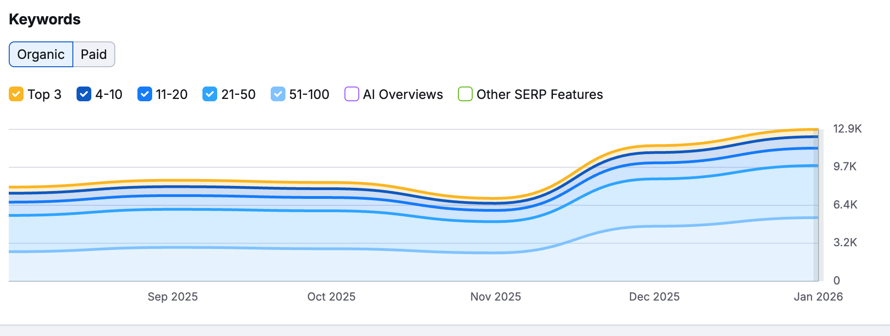Switch to the Paid tab

tap(94, 54)
